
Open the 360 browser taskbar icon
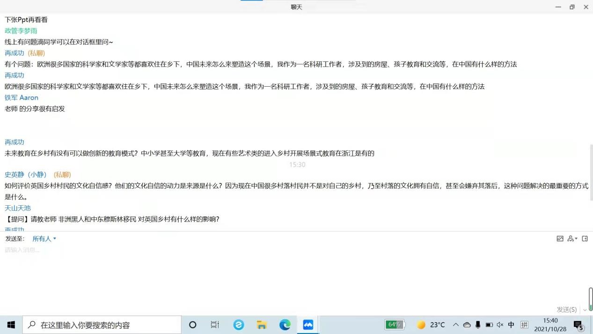(x=239, y=325)
